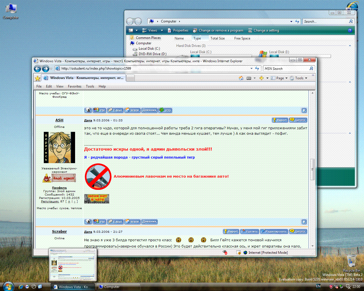Click Дневник button in the ICQ row
The width and height of the screenshot is (364, 291).
pos(149,110)
